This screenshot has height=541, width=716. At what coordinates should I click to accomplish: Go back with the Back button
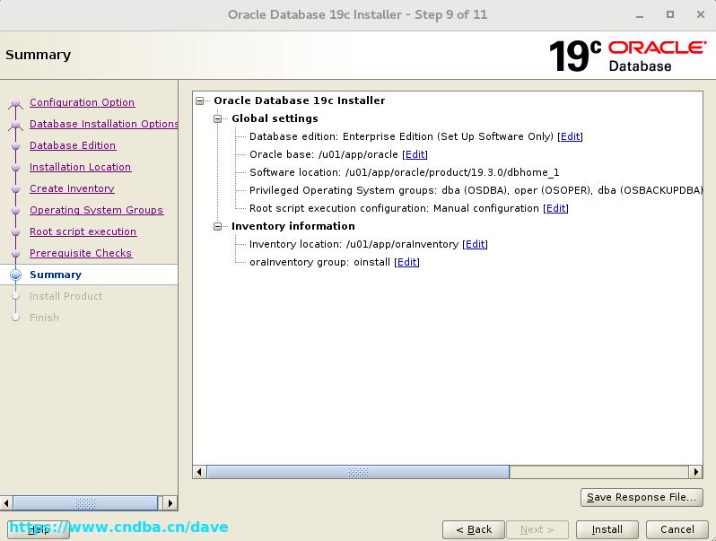[x=474, y=529]
